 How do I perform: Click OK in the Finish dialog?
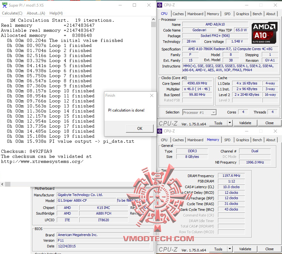pos(140,129)
